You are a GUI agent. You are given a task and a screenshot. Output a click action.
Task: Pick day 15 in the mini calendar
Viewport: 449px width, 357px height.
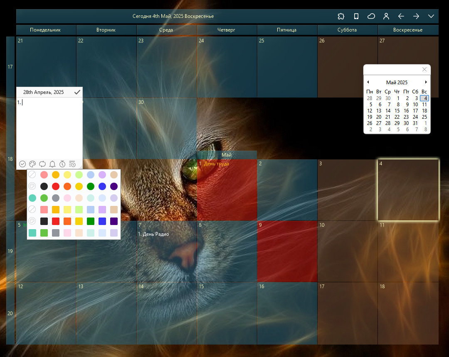coord(397,110)
